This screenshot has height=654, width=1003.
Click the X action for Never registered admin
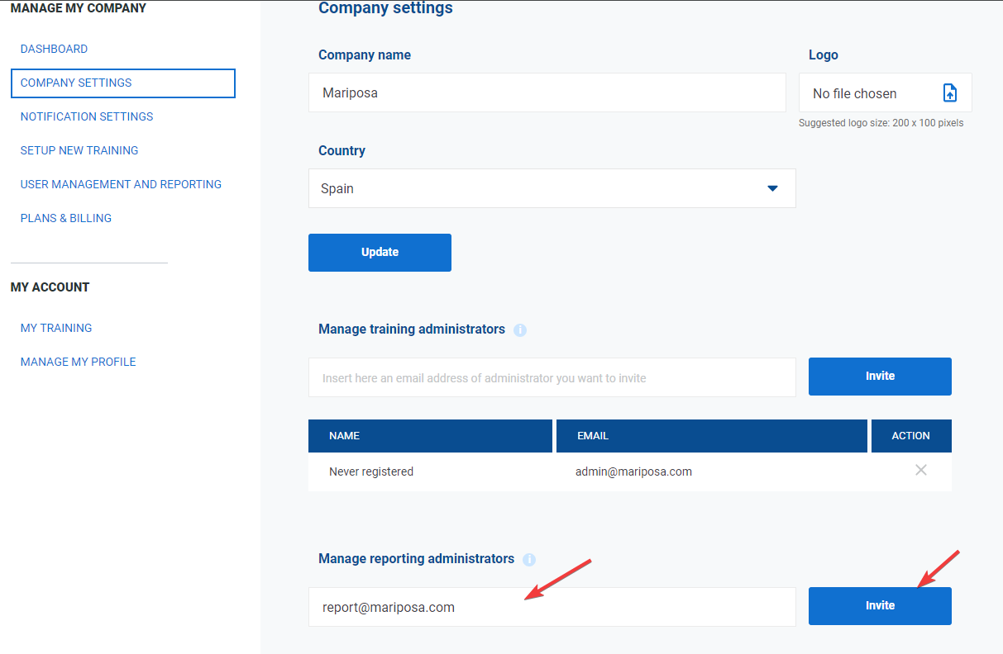tap(921, 470)
